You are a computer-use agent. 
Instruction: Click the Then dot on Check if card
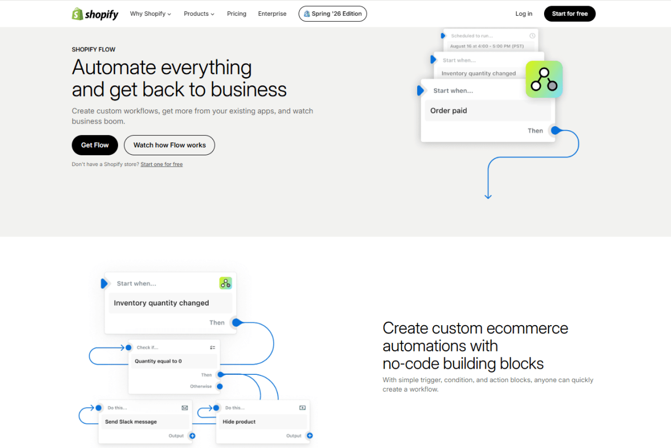pyautogui.click(x=220, y=375)
